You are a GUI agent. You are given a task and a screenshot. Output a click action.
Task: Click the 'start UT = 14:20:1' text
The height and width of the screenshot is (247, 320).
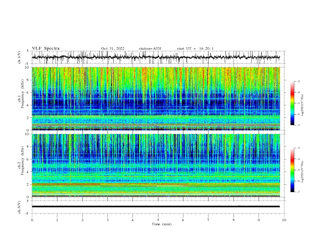tap(195, 48)
